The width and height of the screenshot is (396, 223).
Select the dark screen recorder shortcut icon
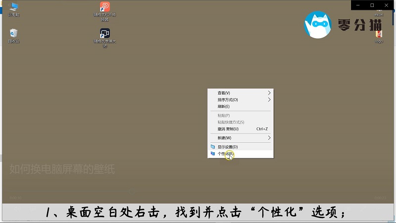click(105, 33)
